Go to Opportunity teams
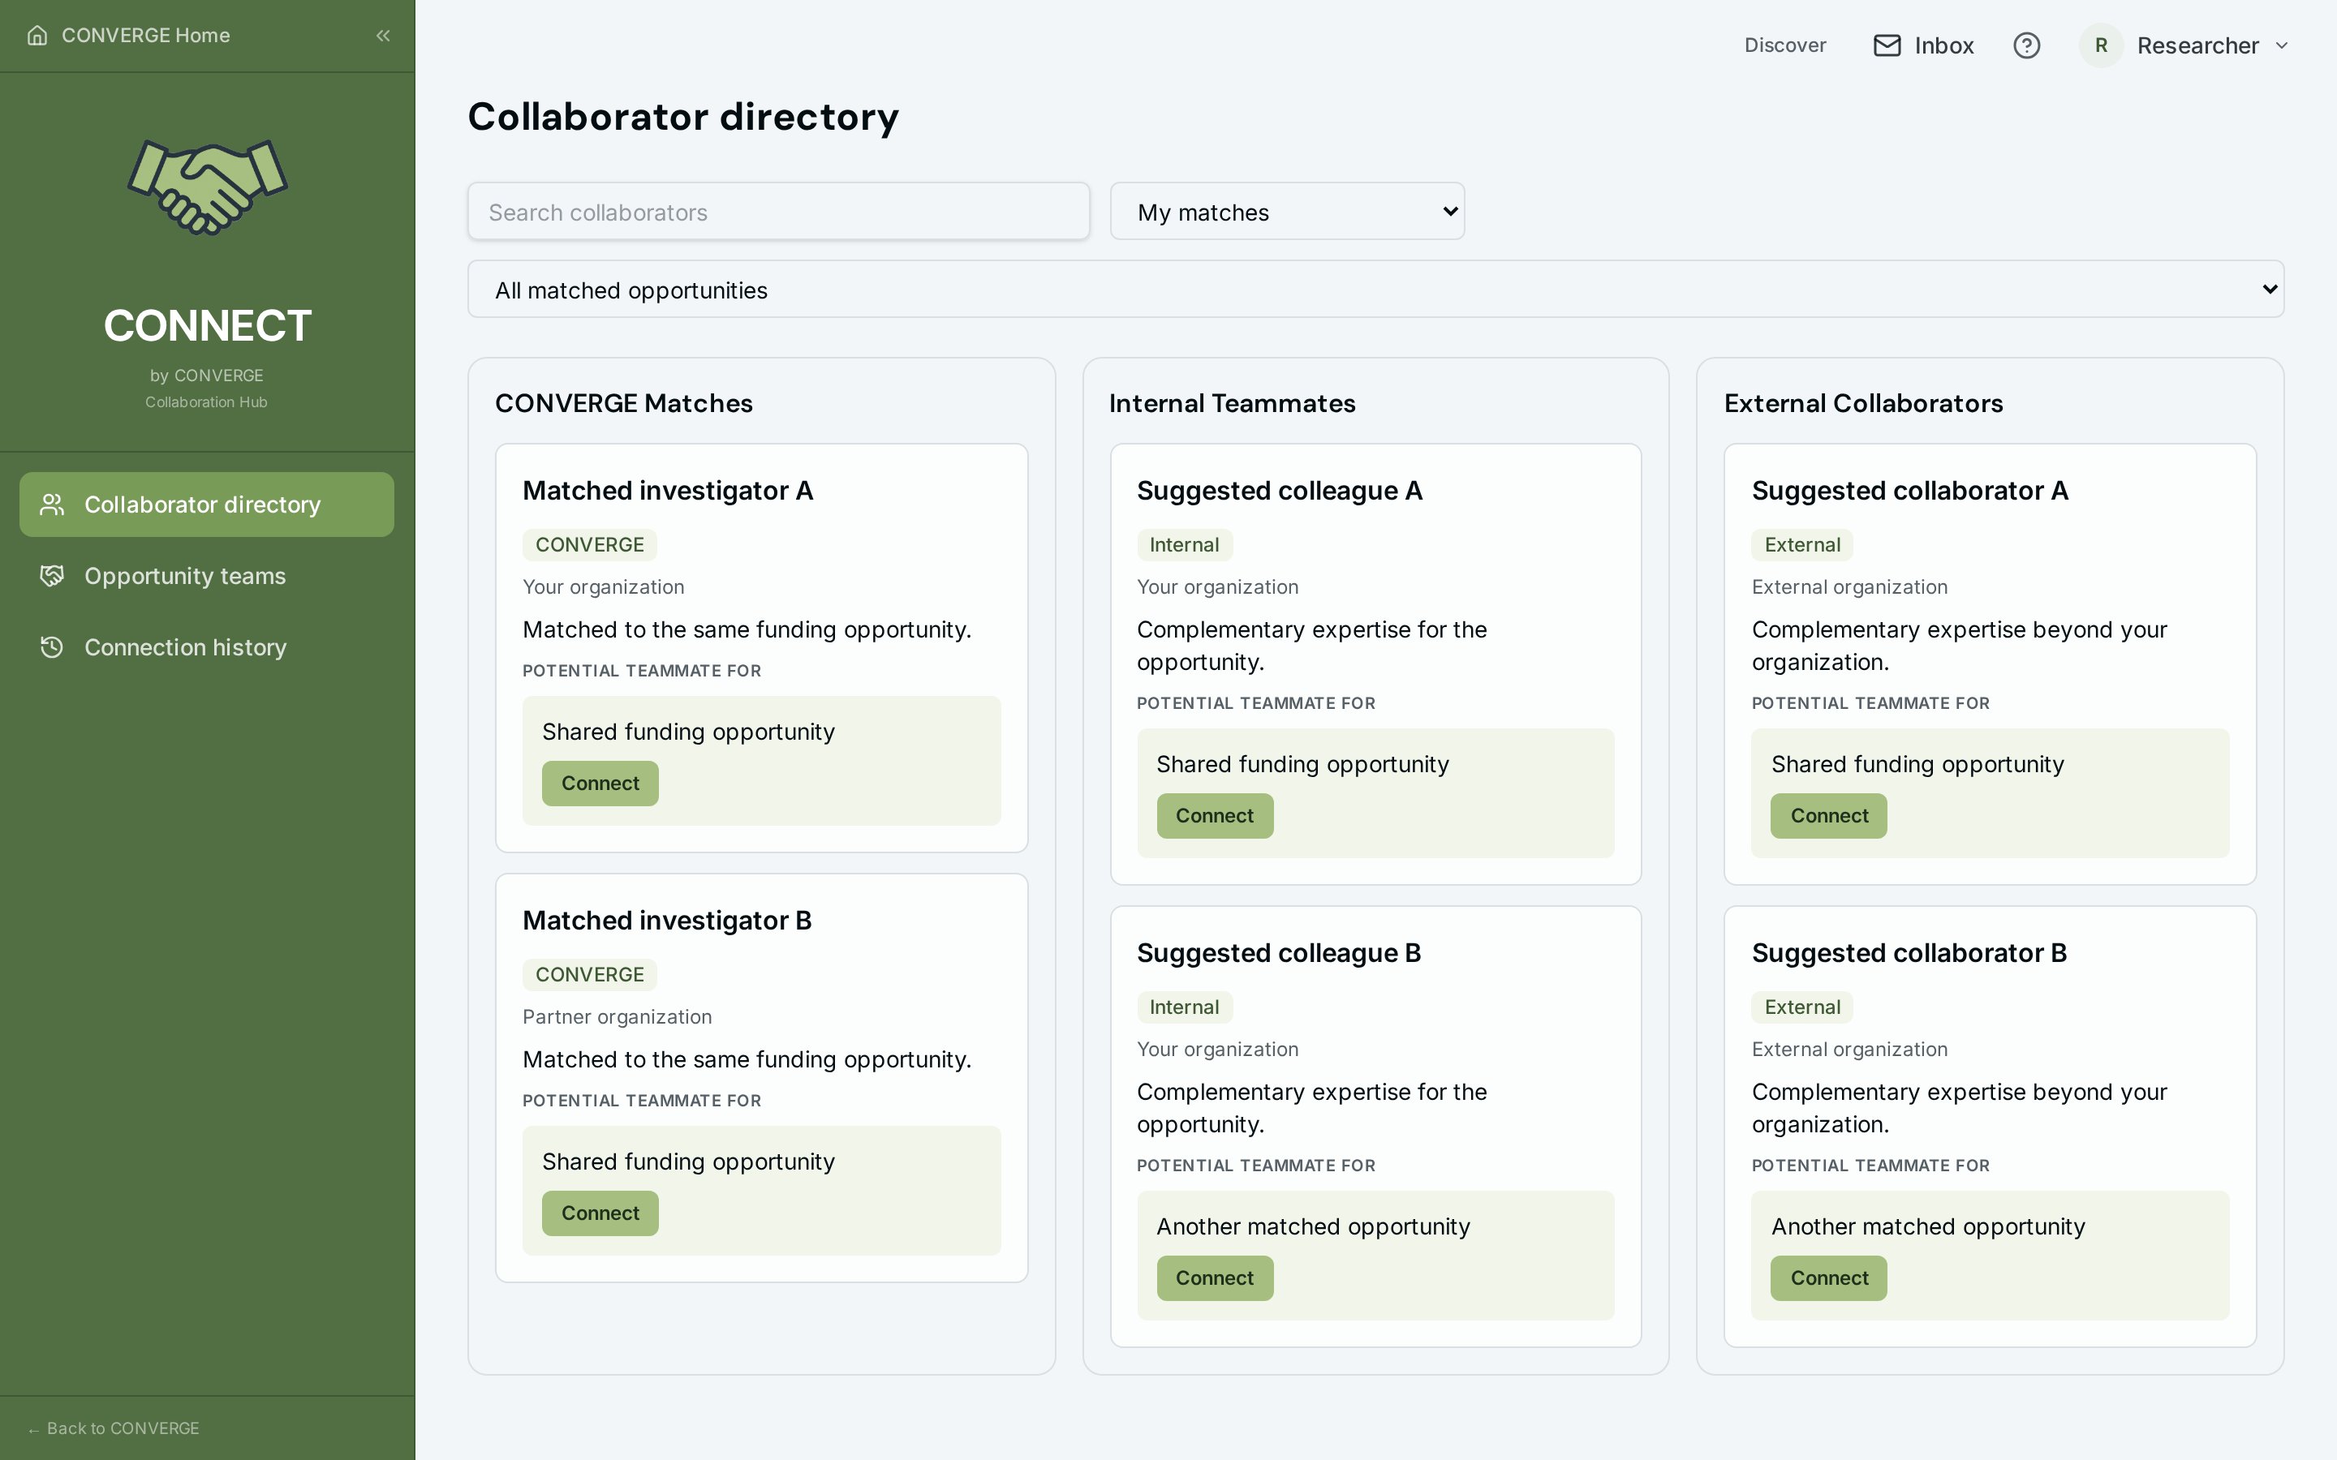This screenshot has width=2337, height=1460. [x=207, y=576]
